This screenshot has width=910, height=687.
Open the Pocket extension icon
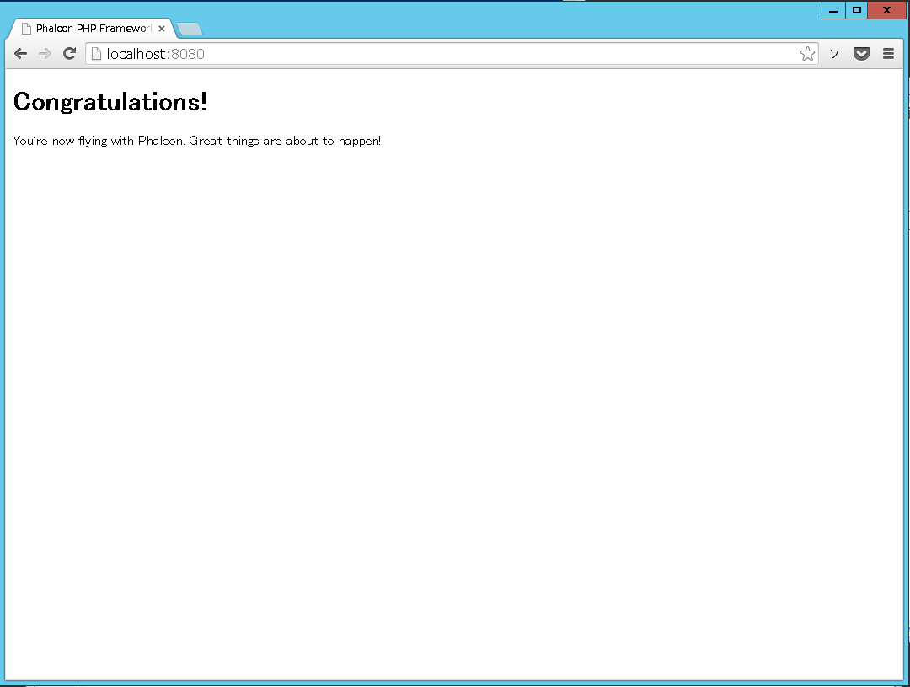[861, 54]
